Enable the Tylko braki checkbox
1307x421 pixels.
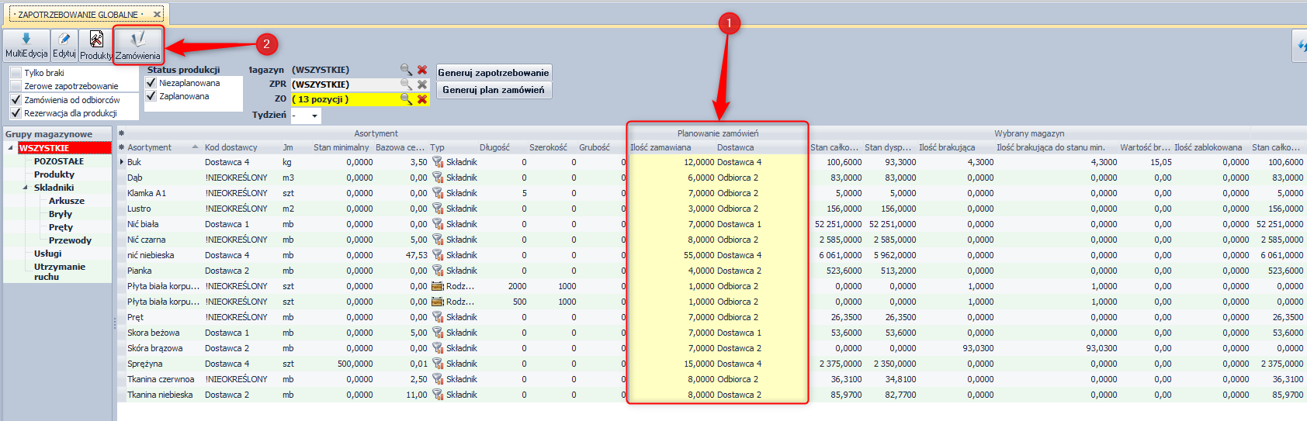coord(16,73)
